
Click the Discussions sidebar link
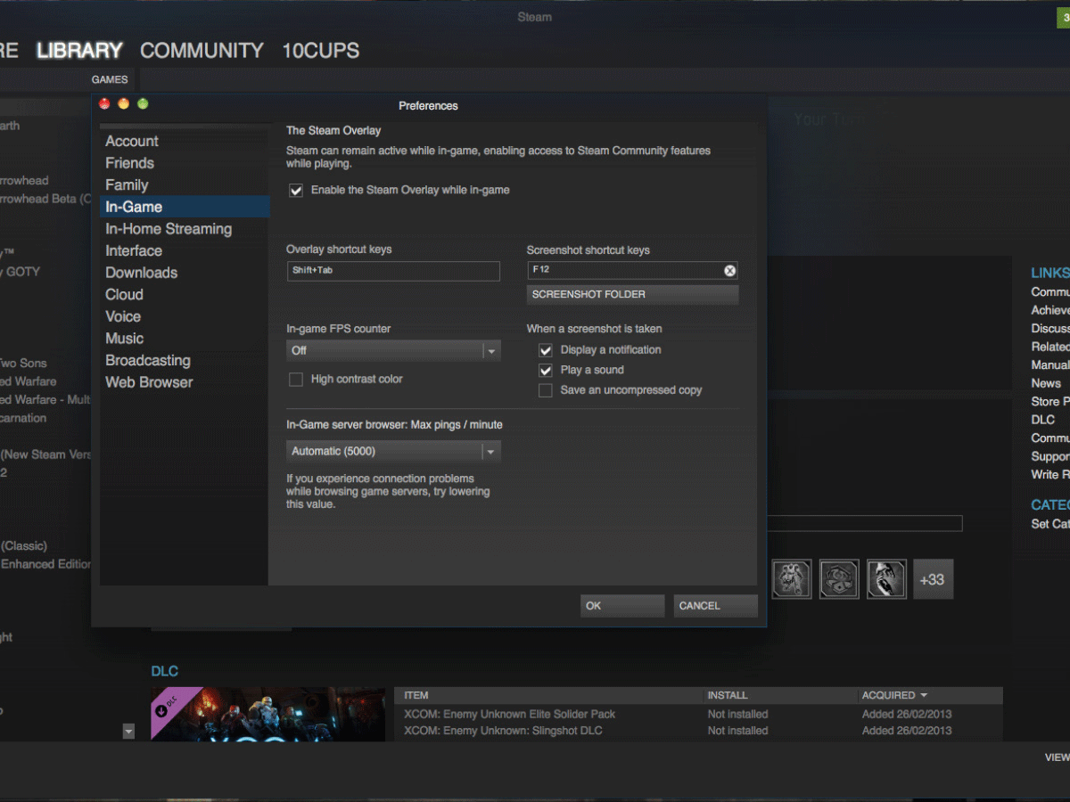tap(1050, 329)
